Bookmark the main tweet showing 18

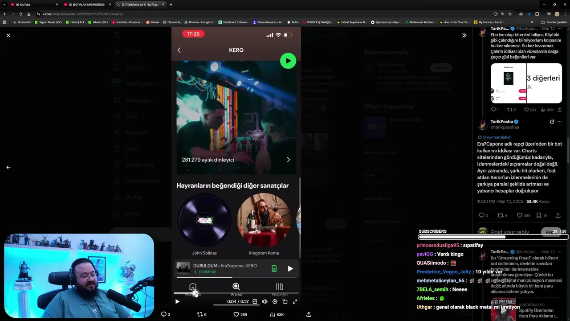(541, 215)
